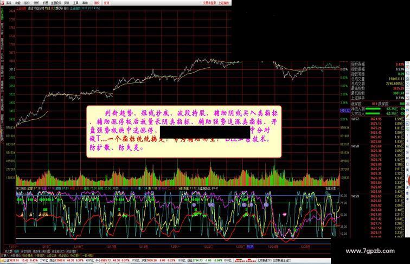This screenshot has height=264, width=410.
Task: Click the 最高指数 row in quote panel
Action: coord(377,88)
